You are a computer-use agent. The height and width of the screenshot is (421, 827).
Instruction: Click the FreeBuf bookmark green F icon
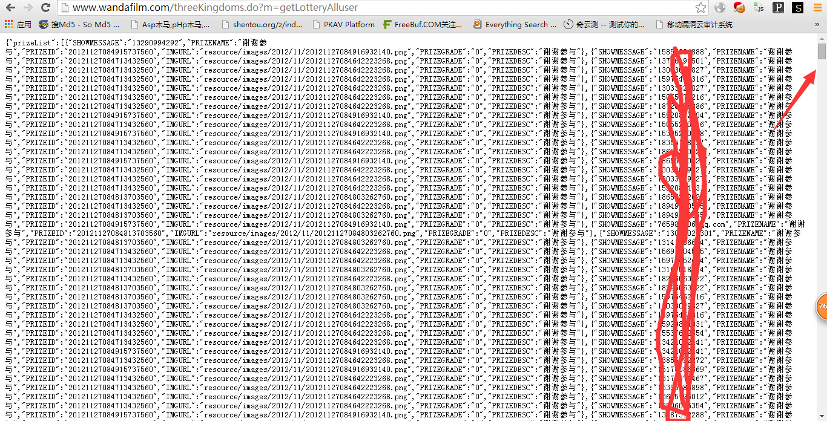[387, 25]
